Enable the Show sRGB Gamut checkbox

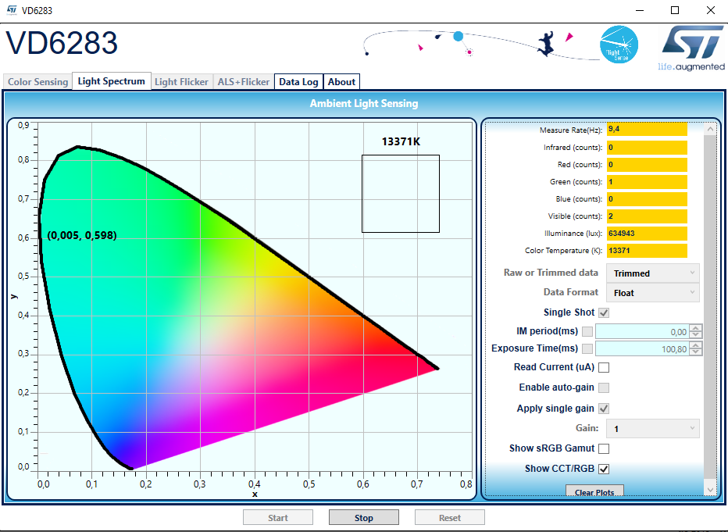(604, 449)
